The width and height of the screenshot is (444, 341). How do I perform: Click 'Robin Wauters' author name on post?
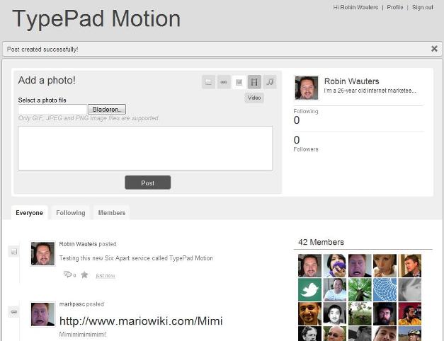coord(78,244)
